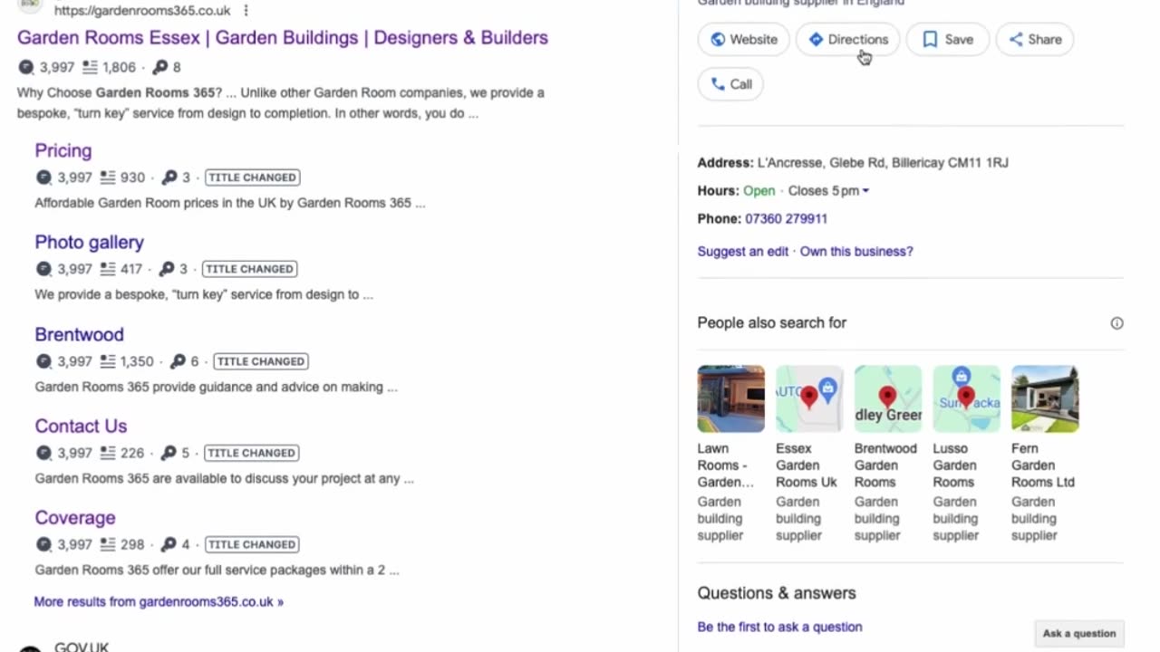Open Essex Garden Rooms Uk map thumbnail
The width and height of the screenshot is (1160, 652).
click(809, 399)
